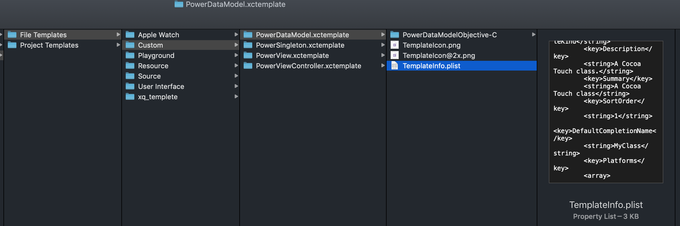Select the Apple Watch row
Viewport: 680px width, 226px height.
point(181,35)
